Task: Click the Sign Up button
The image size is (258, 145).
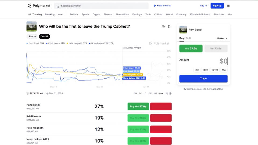Action: [x=217, y=6]
